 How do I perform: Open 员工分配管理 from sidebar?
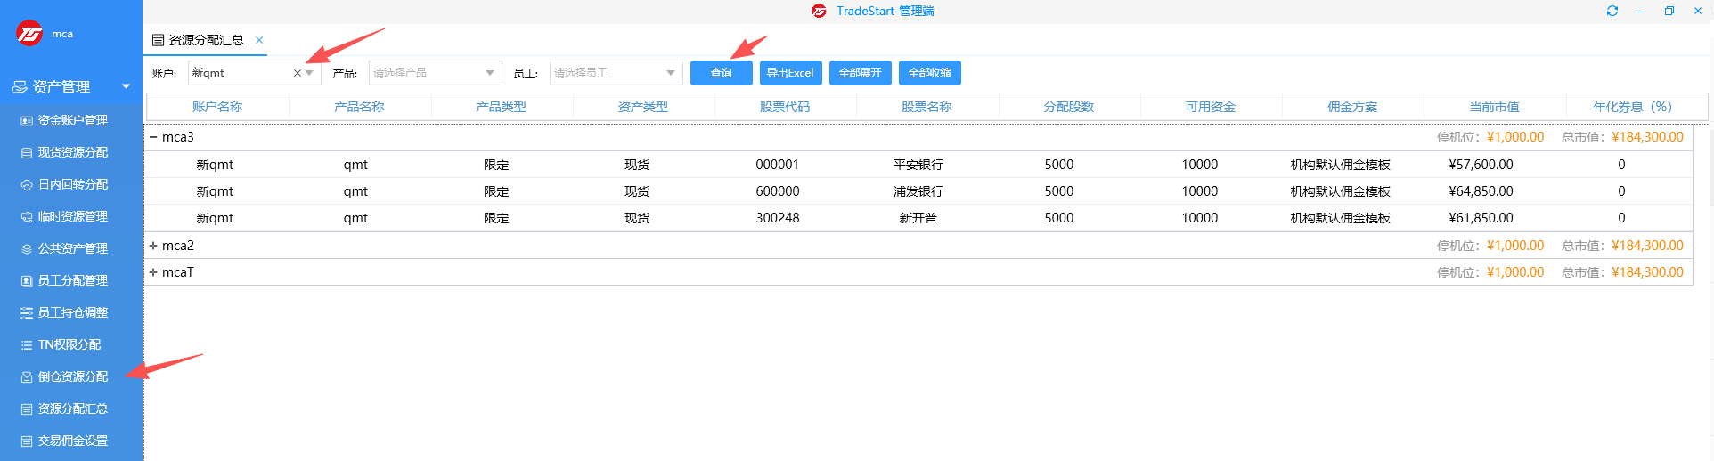tap(71, 280)
